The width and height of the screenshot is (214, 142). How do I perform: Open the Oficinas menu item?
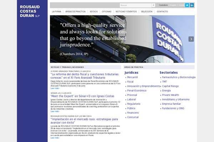pyautogui.click(x=107, y=12)
